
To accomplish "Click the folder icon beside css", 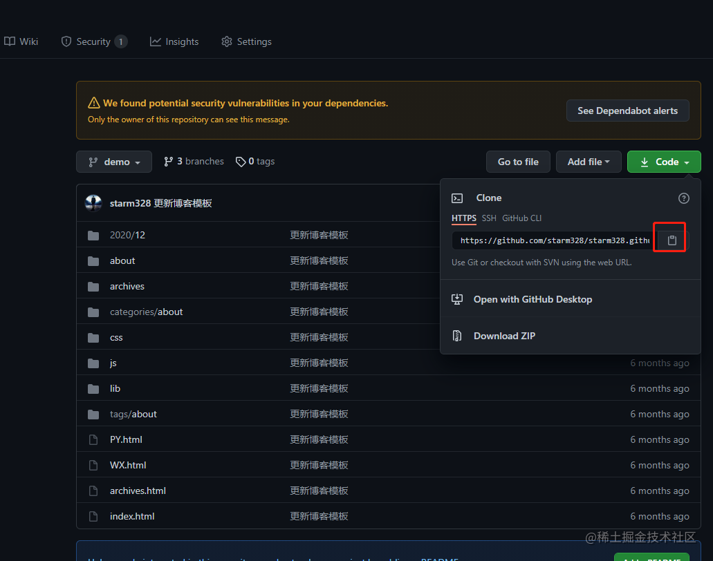I will (93, 338).
